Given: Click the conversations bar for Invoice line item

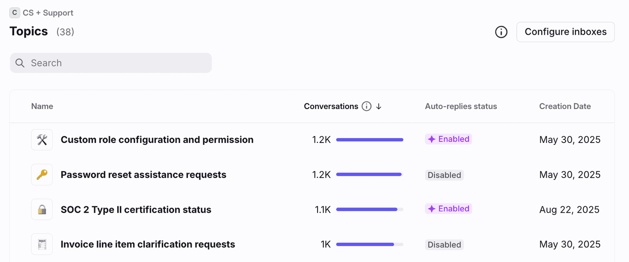Looking at the screenshot, I should [x=370, y=244].
